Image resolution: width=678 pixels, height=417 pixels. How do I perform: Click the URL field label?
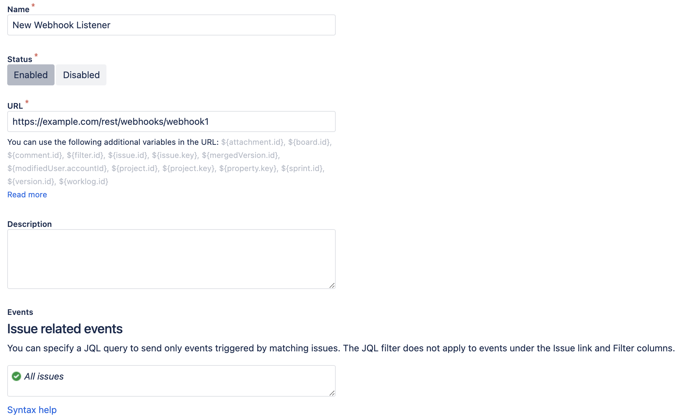tap(15, 106)
